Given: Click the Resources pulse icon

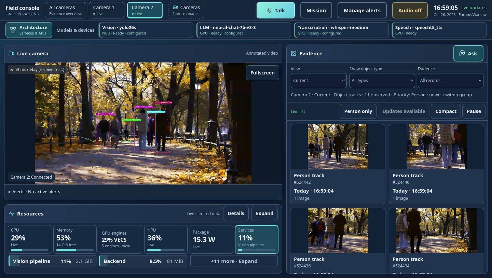Looking at the screenshot, I should point(11,214).
